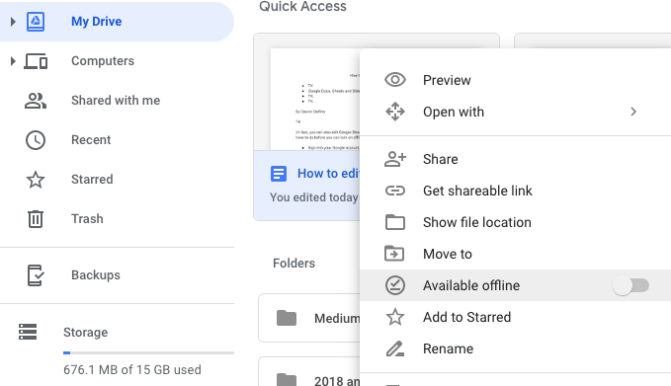Viewport: 671px width, 386px height.
Task: Click the Storage stacked bars icon
Action: pyautogui.click(x=28, y=332)
